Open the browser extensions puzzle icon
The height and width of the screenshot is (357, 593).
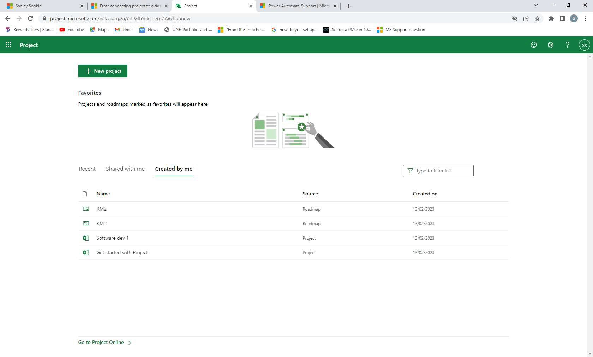(551, 18)
